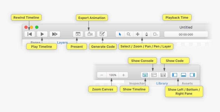220x112 pixels.
Task: Switch to the Layers tab
Action: 62,42
